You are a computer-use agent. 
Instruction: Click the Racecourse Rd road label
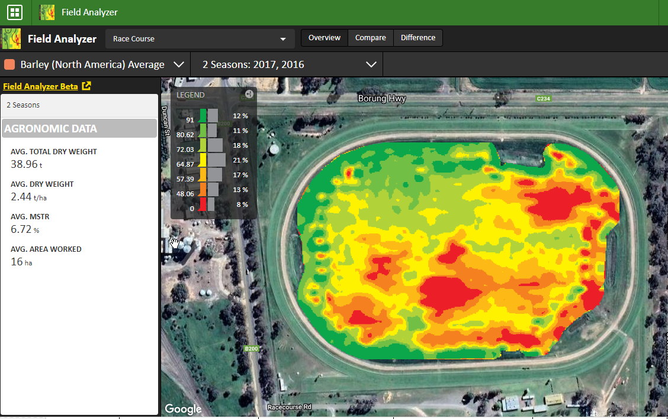[289, 407]
